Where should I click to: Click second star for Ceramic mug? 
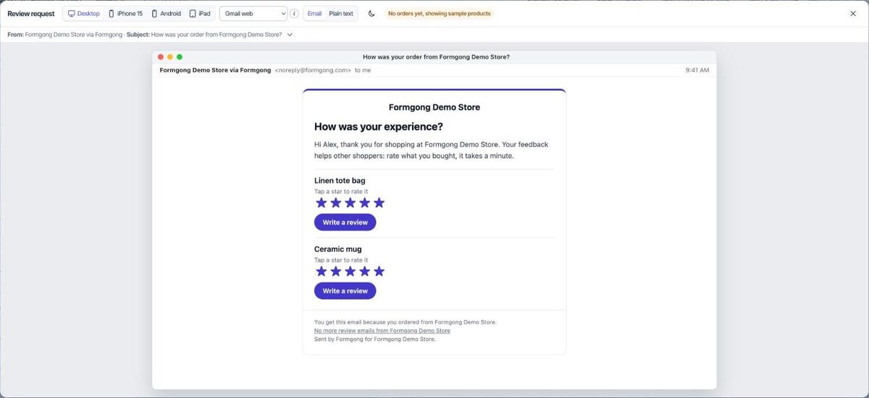(336, 271)
